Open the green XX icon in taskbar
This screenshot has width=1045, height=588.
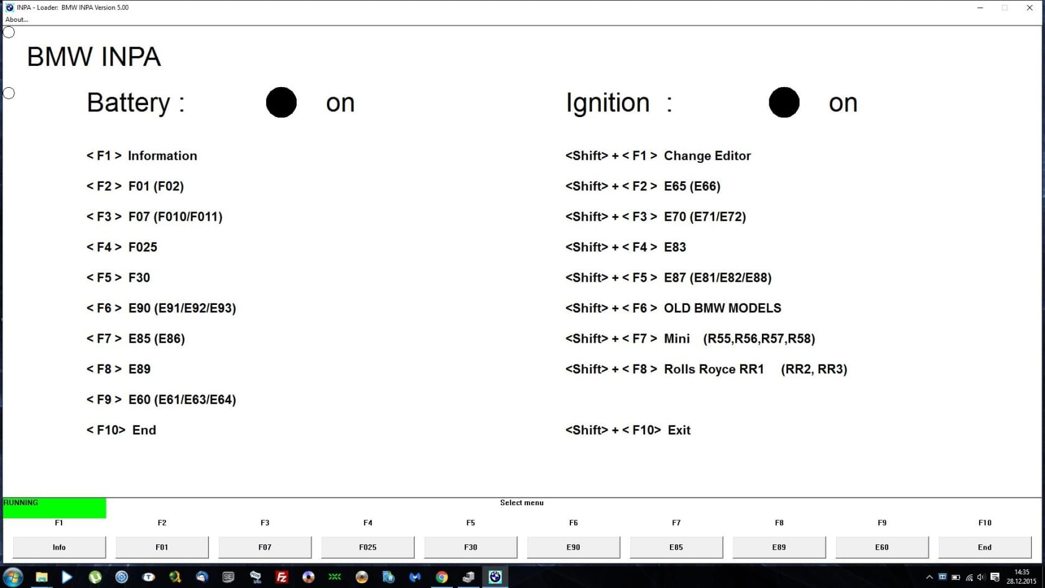335,577
